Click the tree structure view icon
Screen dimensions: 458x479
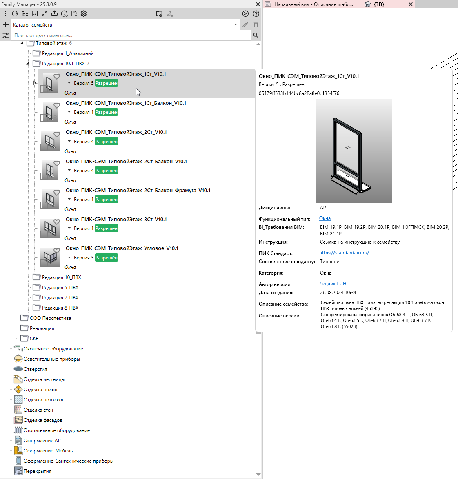click(25, 13)
